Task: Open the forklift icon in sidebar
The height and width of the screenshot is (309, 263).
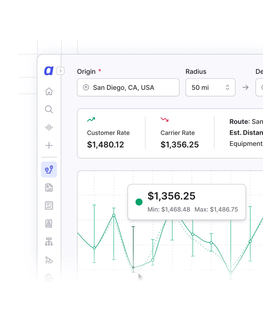Action: point(49,260)
